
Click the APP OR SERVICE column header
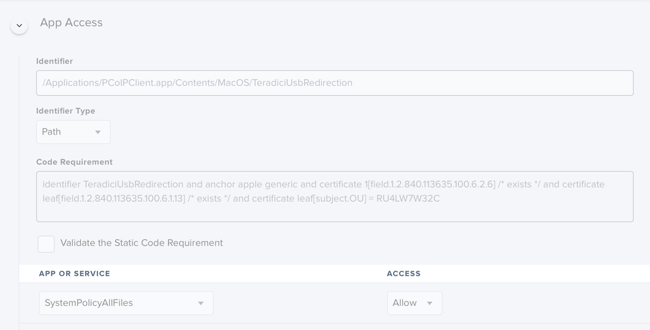[75, 273]
